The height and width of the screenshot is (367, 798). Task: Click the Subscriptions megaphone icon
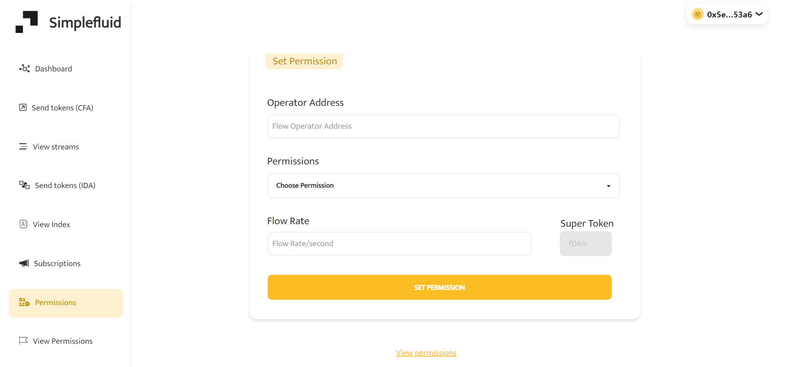click(24, 263)
